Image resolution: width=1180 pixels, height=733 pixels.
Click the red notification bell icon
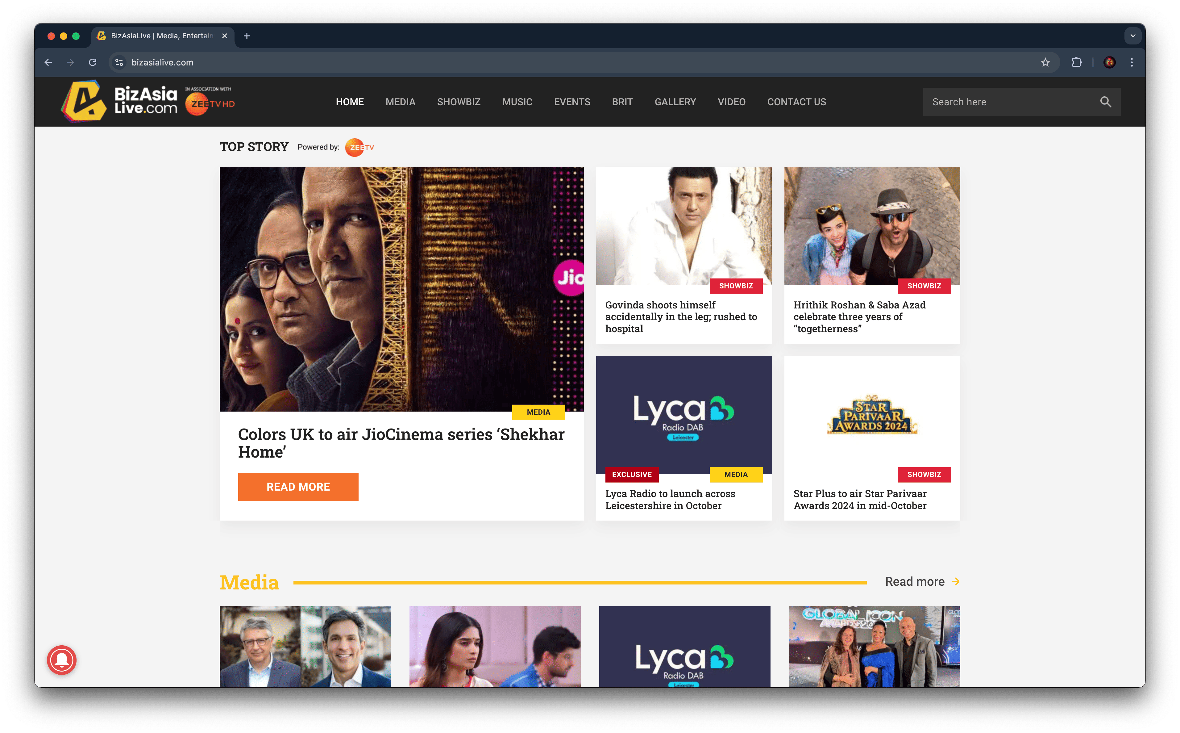(x=61, y=660)
